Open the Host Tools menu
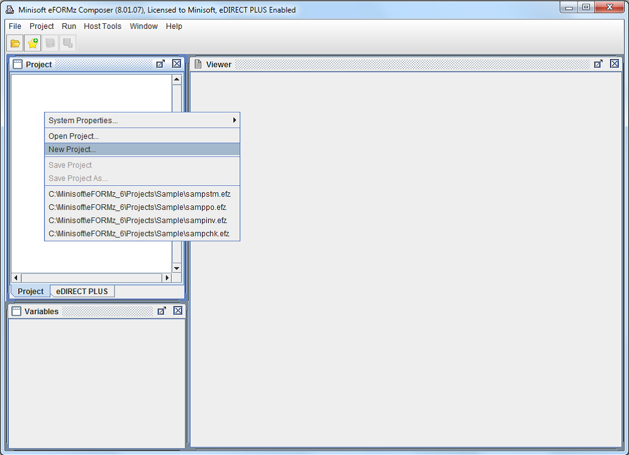The height and width of the screenshot is (455, 629). 103,26
